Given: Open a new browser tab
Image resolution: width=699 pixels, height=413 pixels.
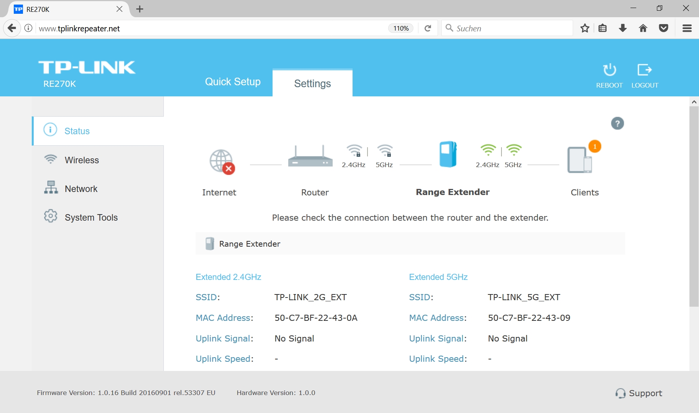Looking at the screenshot, I should point(140,9).
